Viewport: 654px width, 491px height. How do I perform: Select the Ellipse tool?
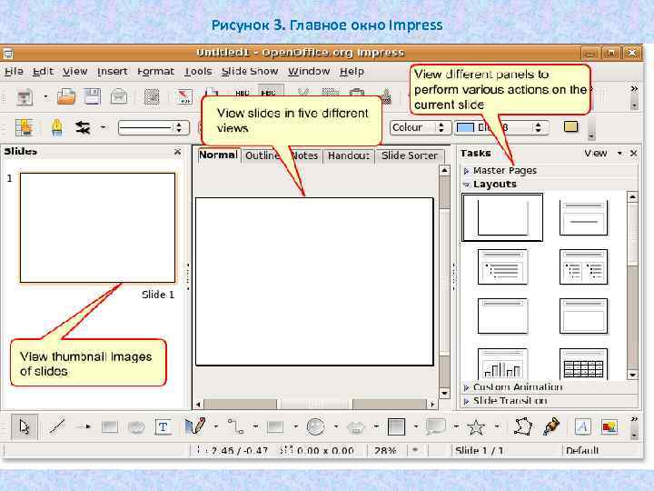136,426
